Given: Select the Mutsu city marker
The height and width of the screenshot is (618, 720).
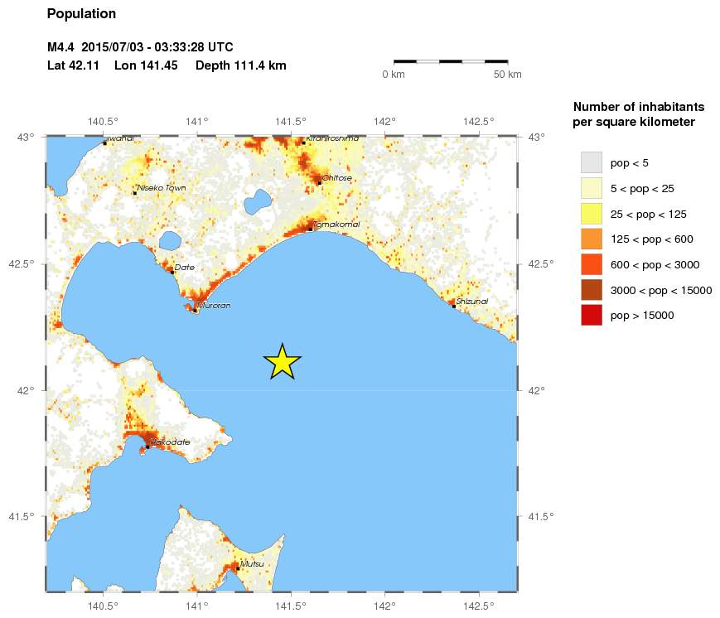Looking at the screenshot, I should point(238,568).
